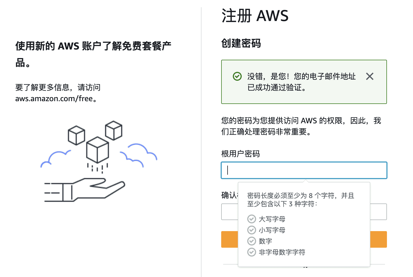The height and width of the screenshot is (277, 413).
Task: Click the 非字母数字字符 requirement label
Action: 282,252
